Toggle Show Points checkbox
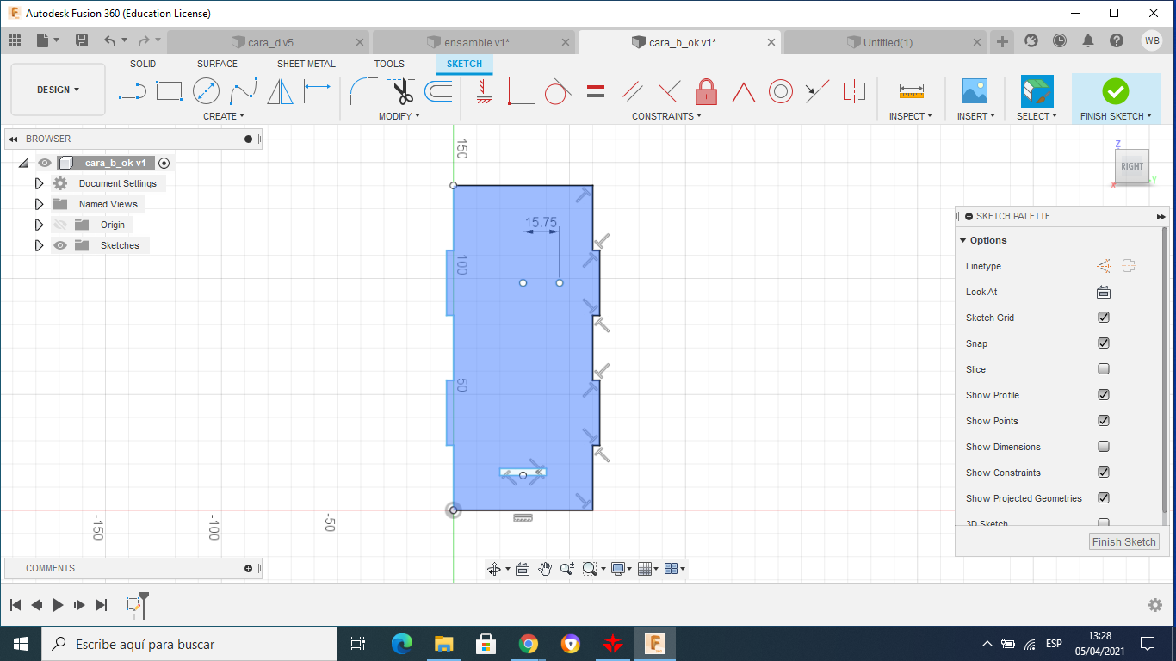Image resolution: width=1176 pixels, height=661 pixels. point(1104,421)
